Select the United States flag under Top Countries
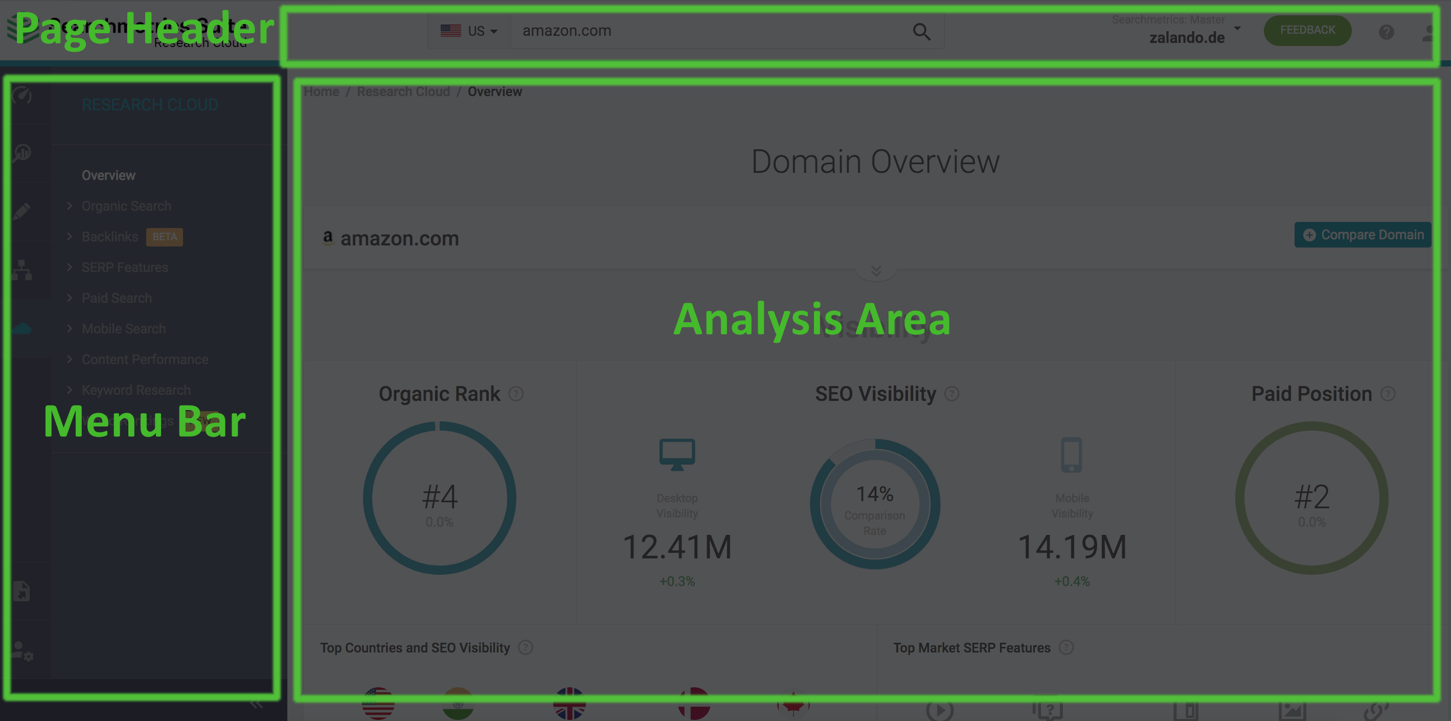1451x721 pixels. coord(378,704)
